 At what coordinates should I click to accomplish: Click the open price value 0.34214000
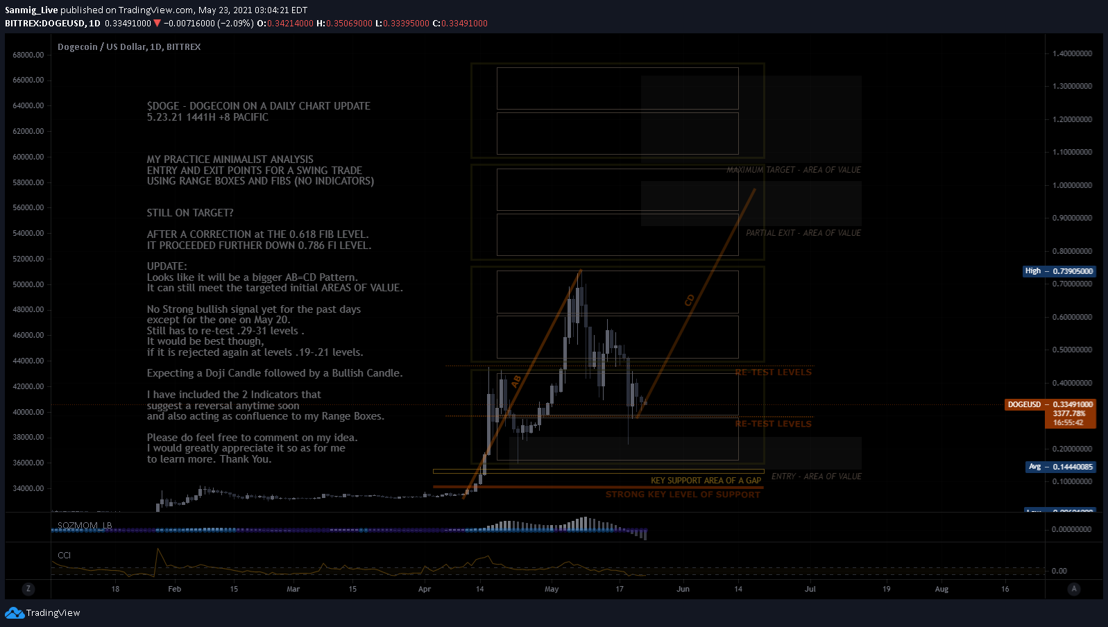[290, 24]
